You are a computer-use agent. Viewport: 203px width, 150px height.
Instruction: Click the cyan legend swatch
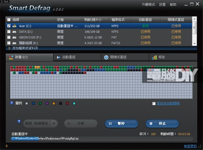tap(74, 103)
